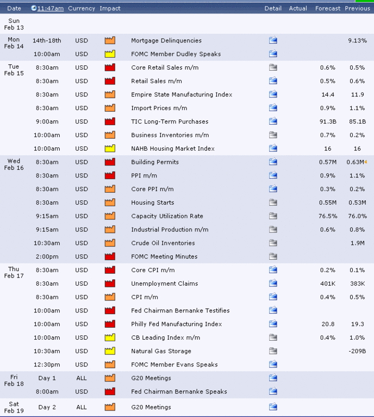This screenshot has width=374, height=417.
Task: Open detail folder for FOMC Member Evans Speaks
Action: pos(273,364)
